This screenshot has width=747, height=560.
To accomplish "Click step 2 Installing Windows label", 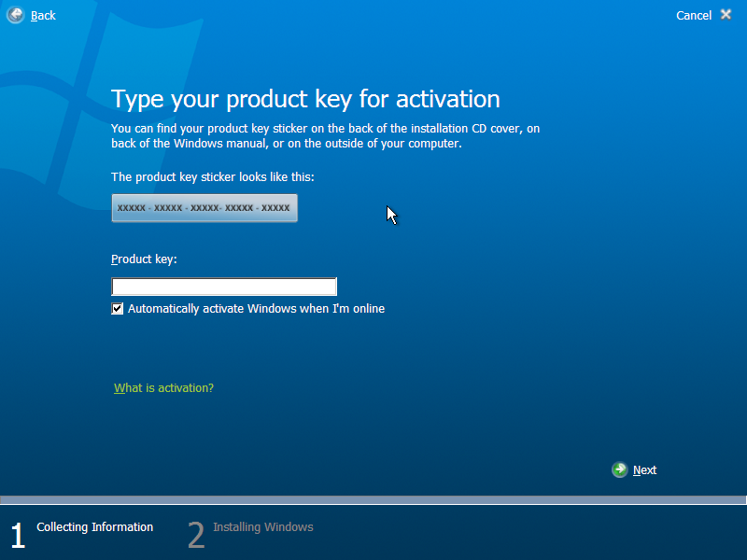I will 262,526.
